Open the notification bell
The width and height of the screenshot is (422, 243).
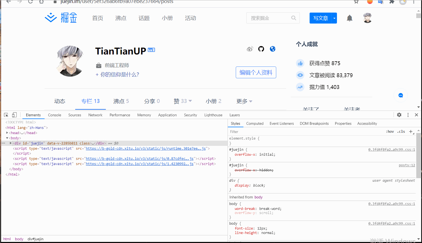tap(350, 18)
